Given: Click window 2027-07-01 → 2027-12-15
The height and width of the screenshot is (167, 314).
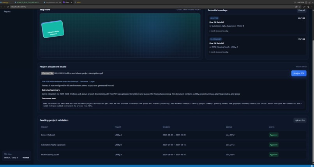Looking at the screenshot, I should tap(174, 145).
